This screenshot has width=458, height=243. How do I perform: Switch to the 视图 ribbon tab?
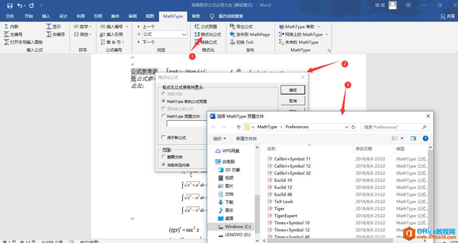(150, 16)
